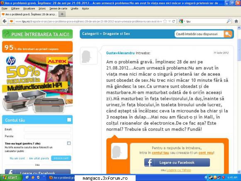Open the Fișier menu
The image size is (241, 181).
coord(5,9)
